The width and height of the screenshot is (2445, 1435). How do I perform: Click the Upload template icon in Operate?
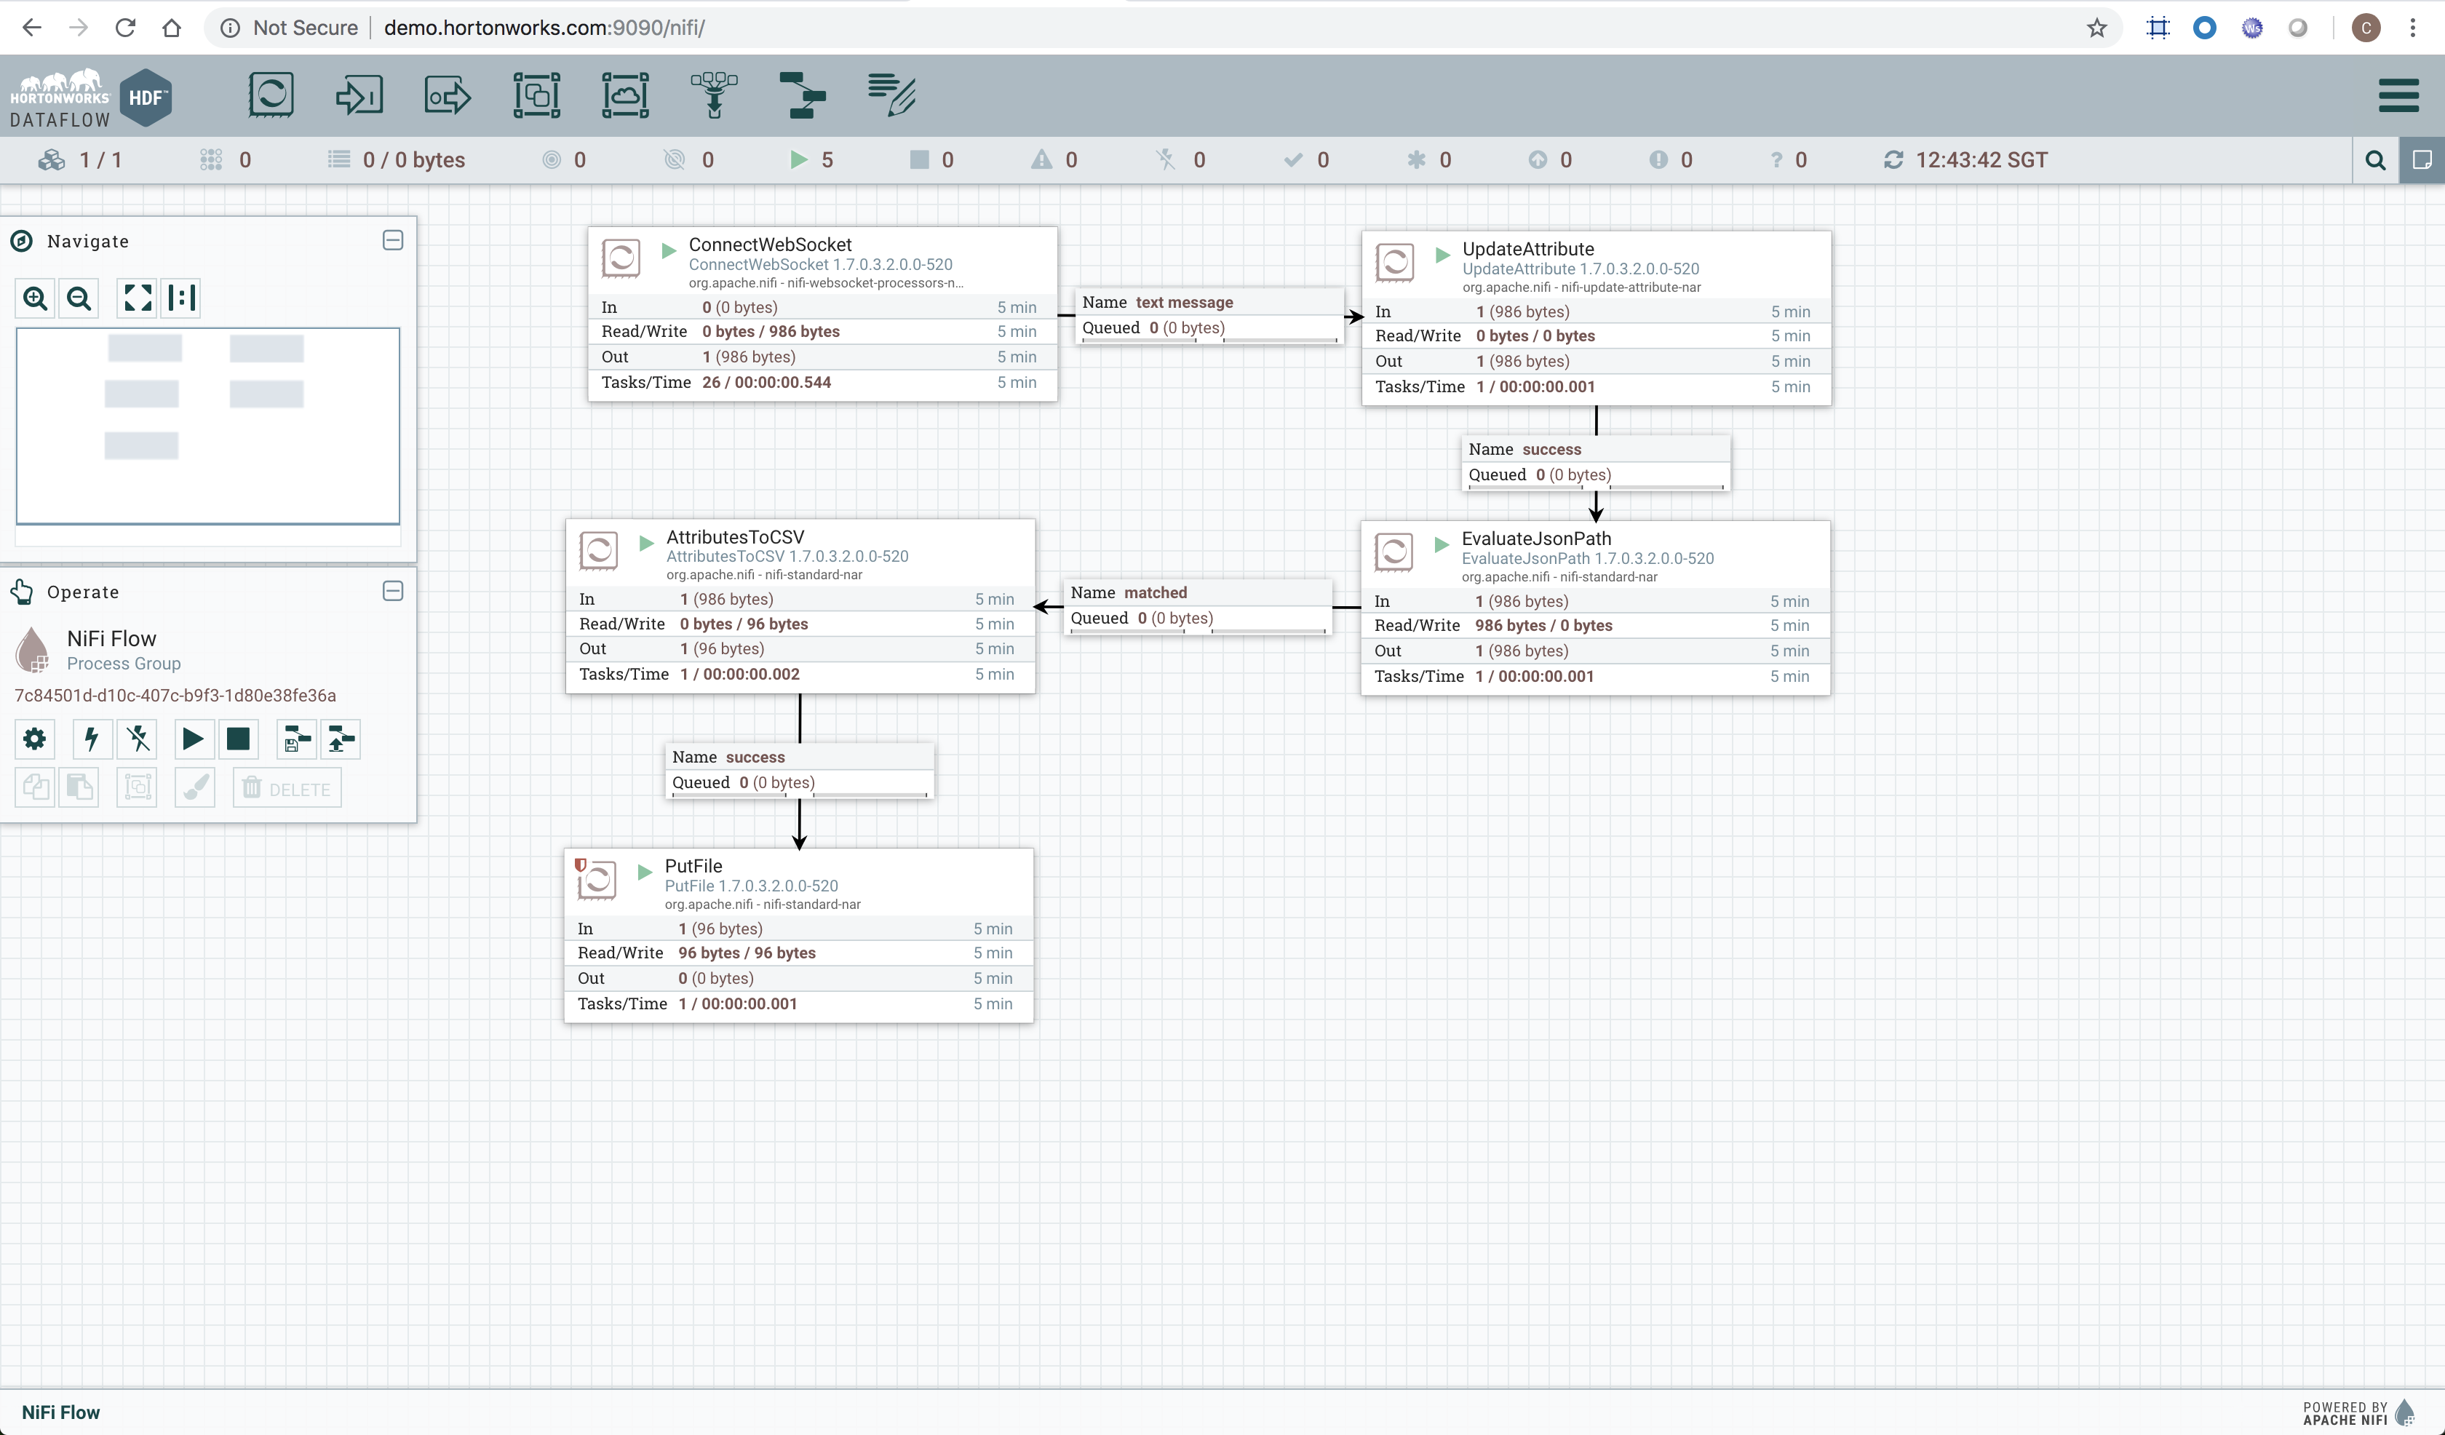click(x=341, y=739)
